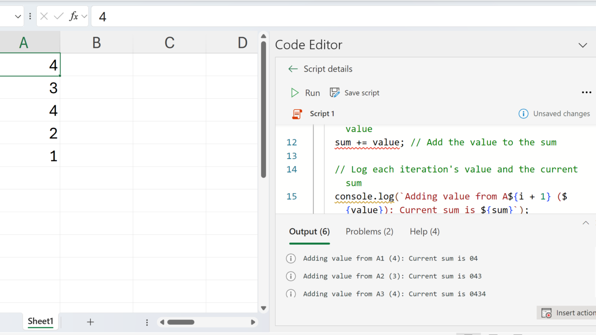596x335 pixels.
Task: Open the dropdown next to fx
Action: pos(84,17)
